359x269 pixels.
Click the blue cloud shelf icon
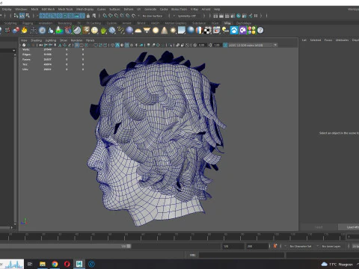coord(234,31)
